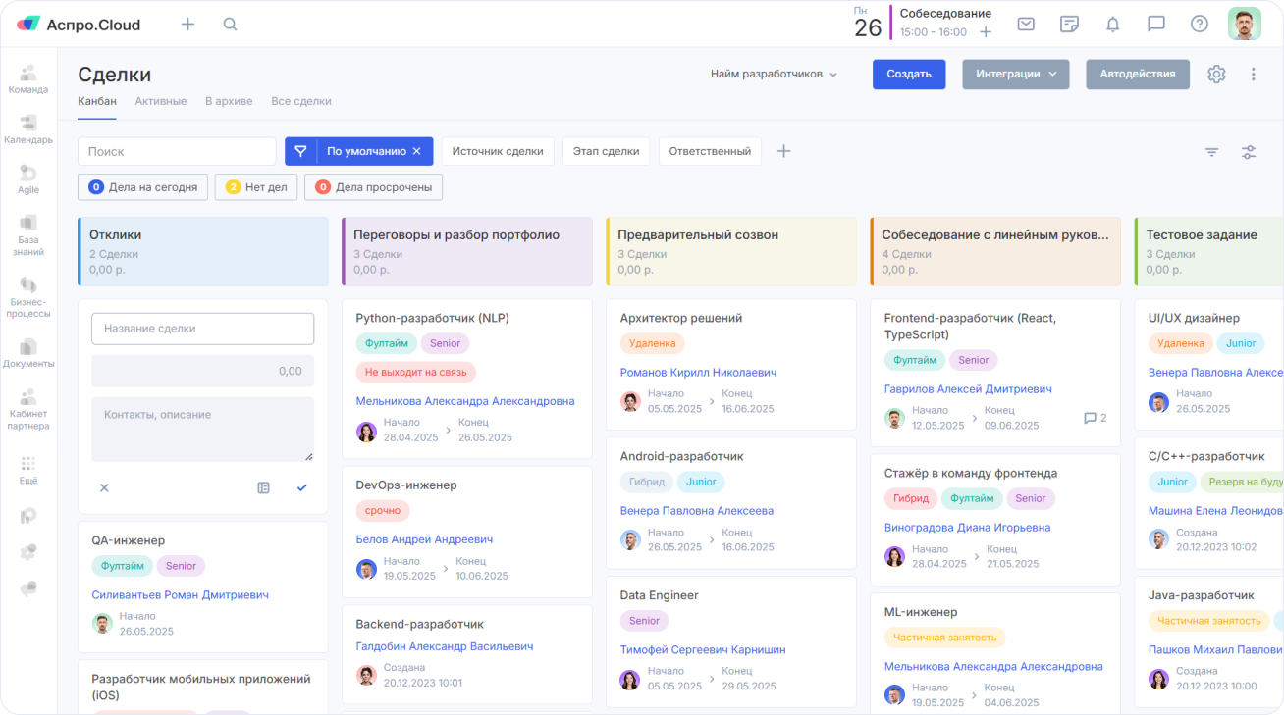The image size is (1284, 715).
Task: Open Календарь in the left sidebar
Action: (x=27, y=128)
